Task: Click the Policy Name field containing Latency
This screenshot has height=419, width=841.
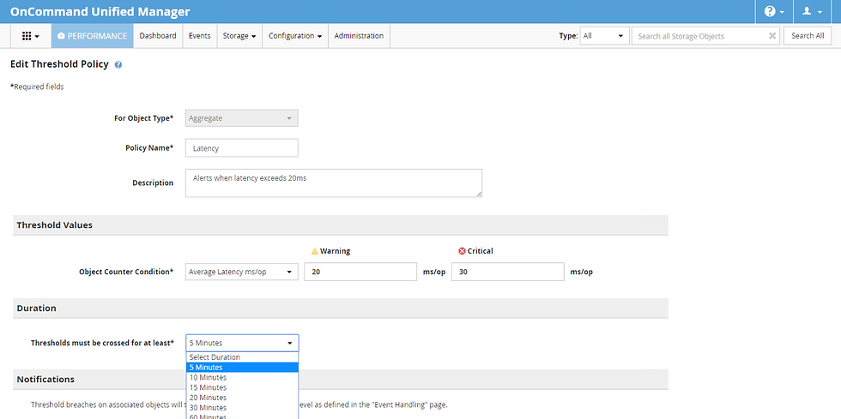Action: pos(241,148)
